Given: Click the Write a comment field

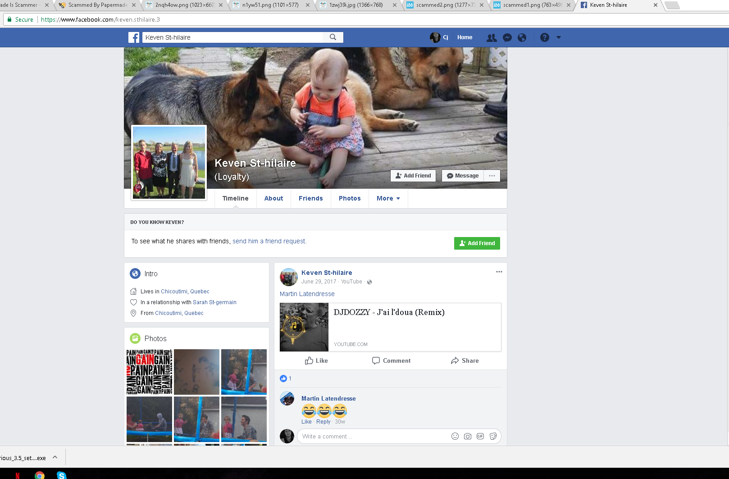Looking at the screenshot, I should click(x=374, y=436).
